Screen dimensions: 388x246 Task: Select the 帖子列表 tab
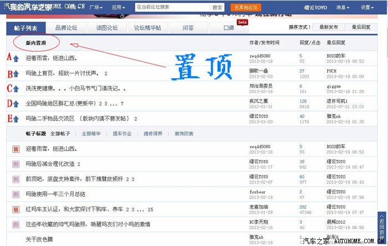(25, 28)
